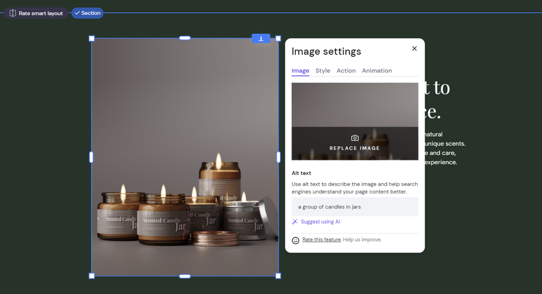This screenshot has height=294, width=542.
Task: Switch to the Style tab
Action: tap(322, 71)
